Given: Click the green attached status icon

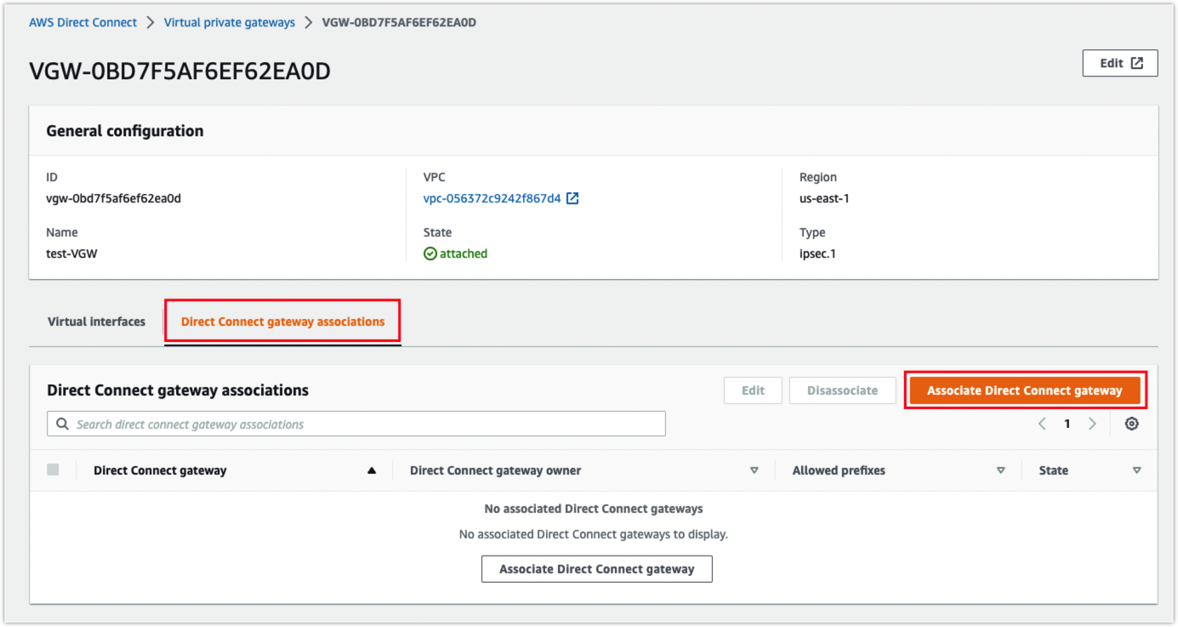Looking at the screenshot, I should (430, 254).
